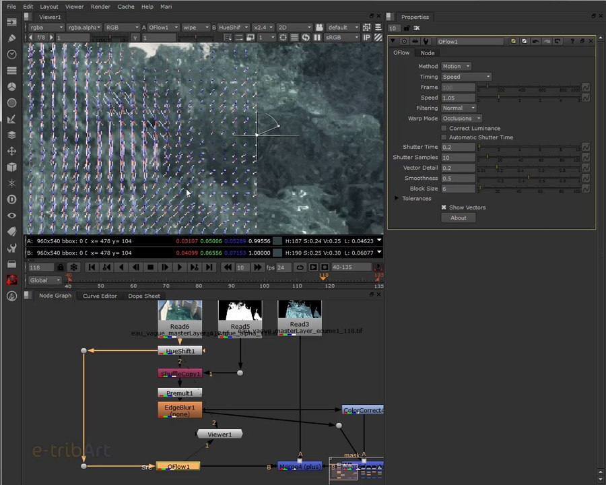Open the Cache menu
Image resolution: width=606 pixels, height=485 pixels.
click(x=126, y=7)
